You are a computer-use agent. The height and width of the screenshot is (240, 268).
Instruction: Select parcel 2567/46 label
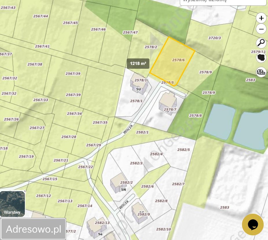98,29
